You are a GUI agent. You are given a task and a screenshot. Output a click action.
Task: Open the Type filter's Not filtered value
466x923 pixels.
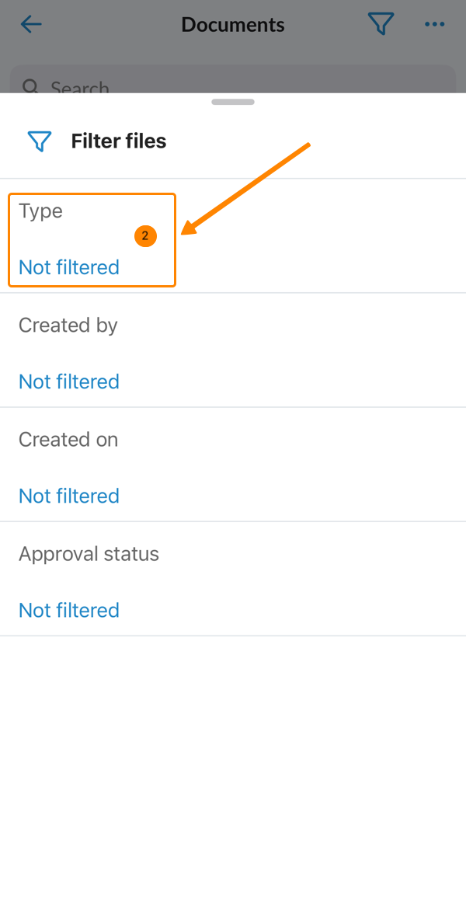(x=69, y=267)
